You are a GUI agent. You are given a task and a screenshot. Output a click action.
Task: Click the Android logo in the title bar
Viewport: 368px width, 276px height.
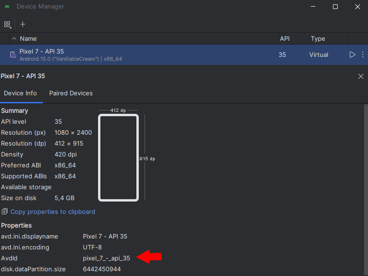(7, 7)
